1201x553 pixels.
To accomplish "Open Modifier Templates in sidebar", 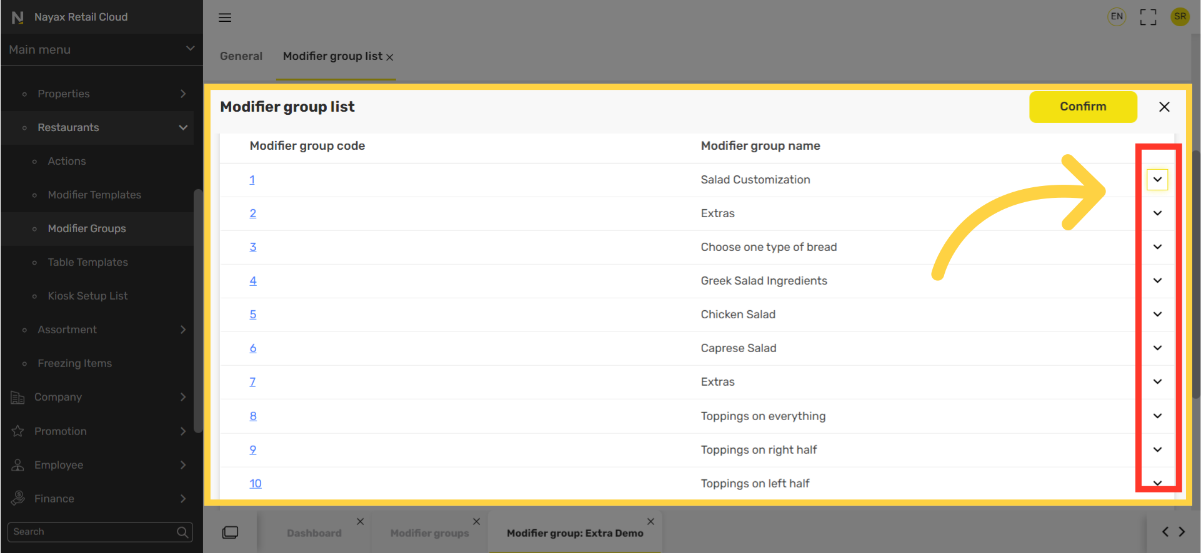I will coord(94,195).
